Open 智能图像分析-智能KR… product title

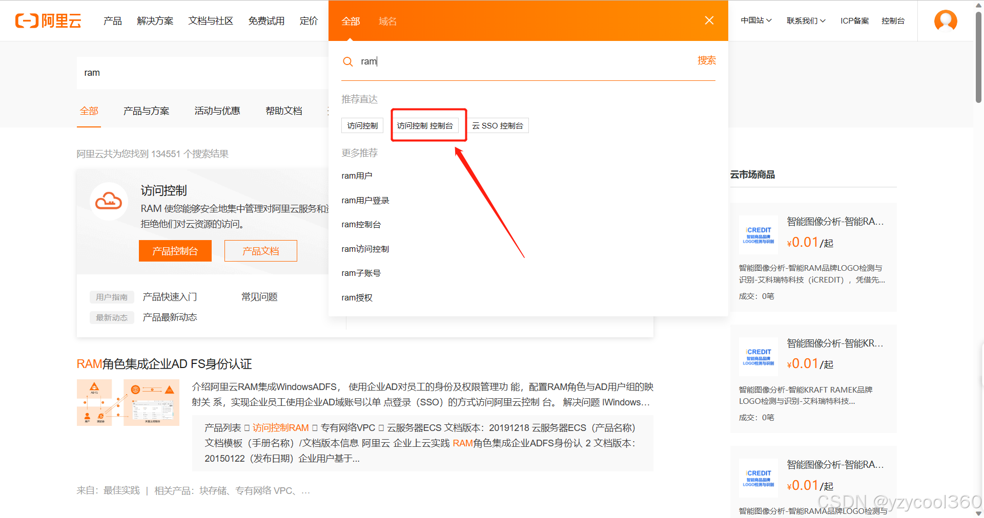835,343
